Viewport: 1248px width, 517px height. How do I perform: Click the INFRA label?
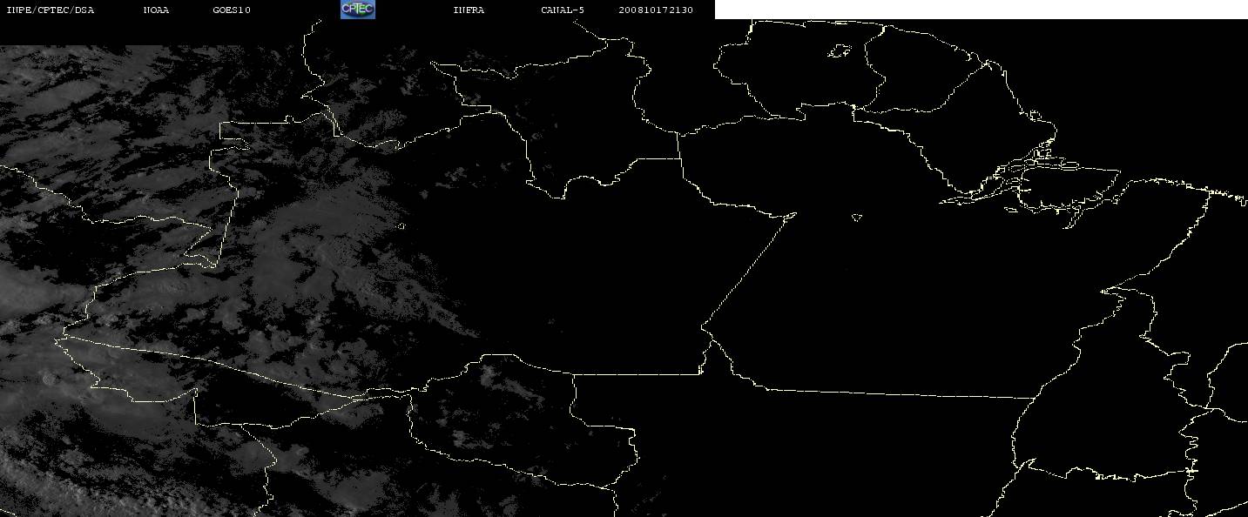coord(469,10)
